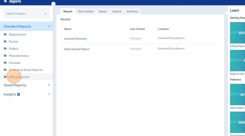This screenshot has width=245, height=136.
Task: Click the Registration folder icon
Action: (5, 34)
